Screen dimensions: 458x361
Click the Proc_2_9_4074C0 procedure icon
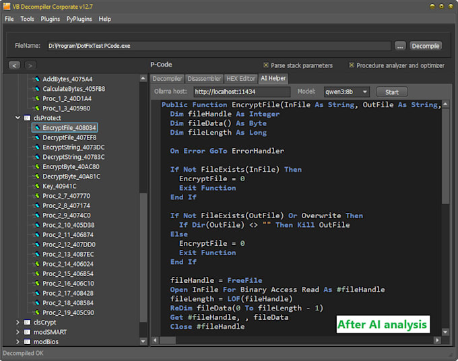coord(37,216)
